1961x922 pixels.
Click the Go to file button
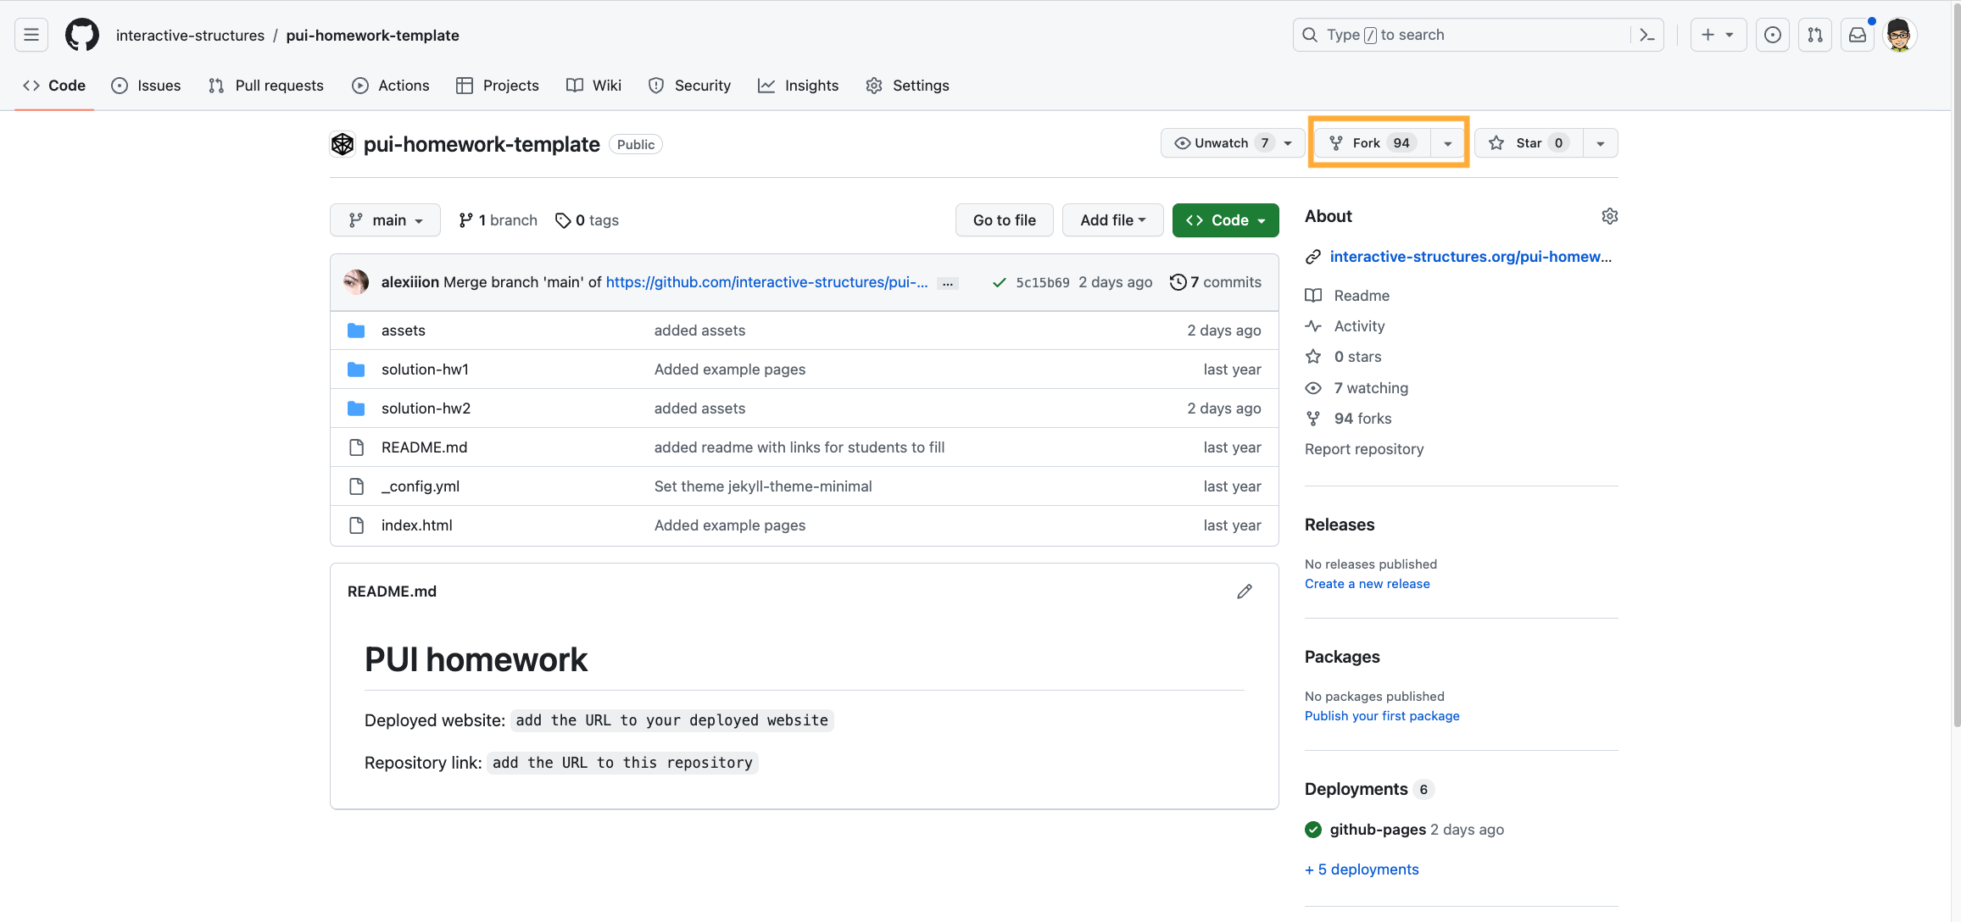1005,220
